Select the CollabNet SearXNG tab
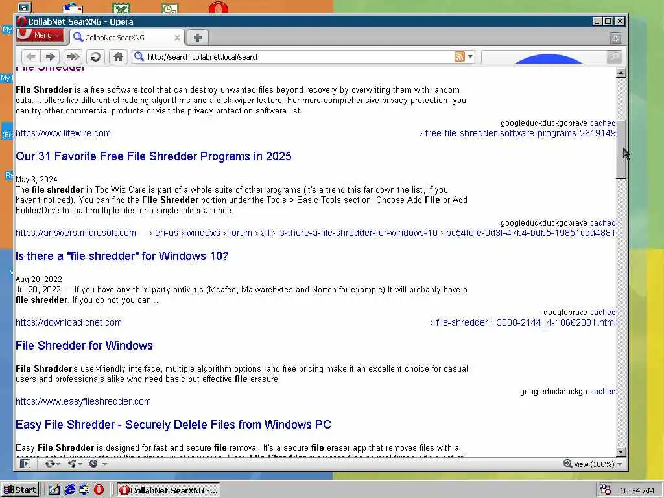Screen dimensions: 664x498 click(127, 37)
